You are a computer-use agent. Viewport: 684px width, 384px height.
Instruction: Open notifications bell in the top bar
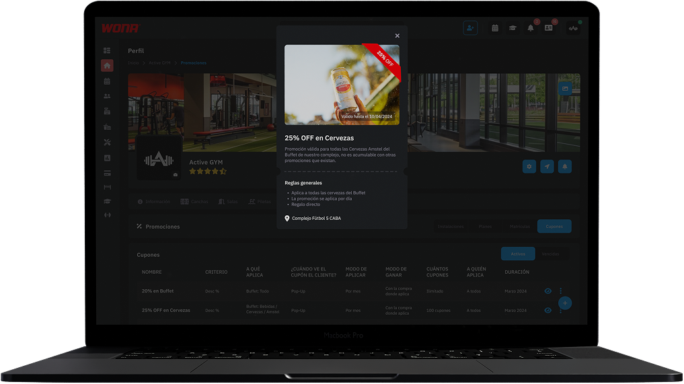click(531, 28)
